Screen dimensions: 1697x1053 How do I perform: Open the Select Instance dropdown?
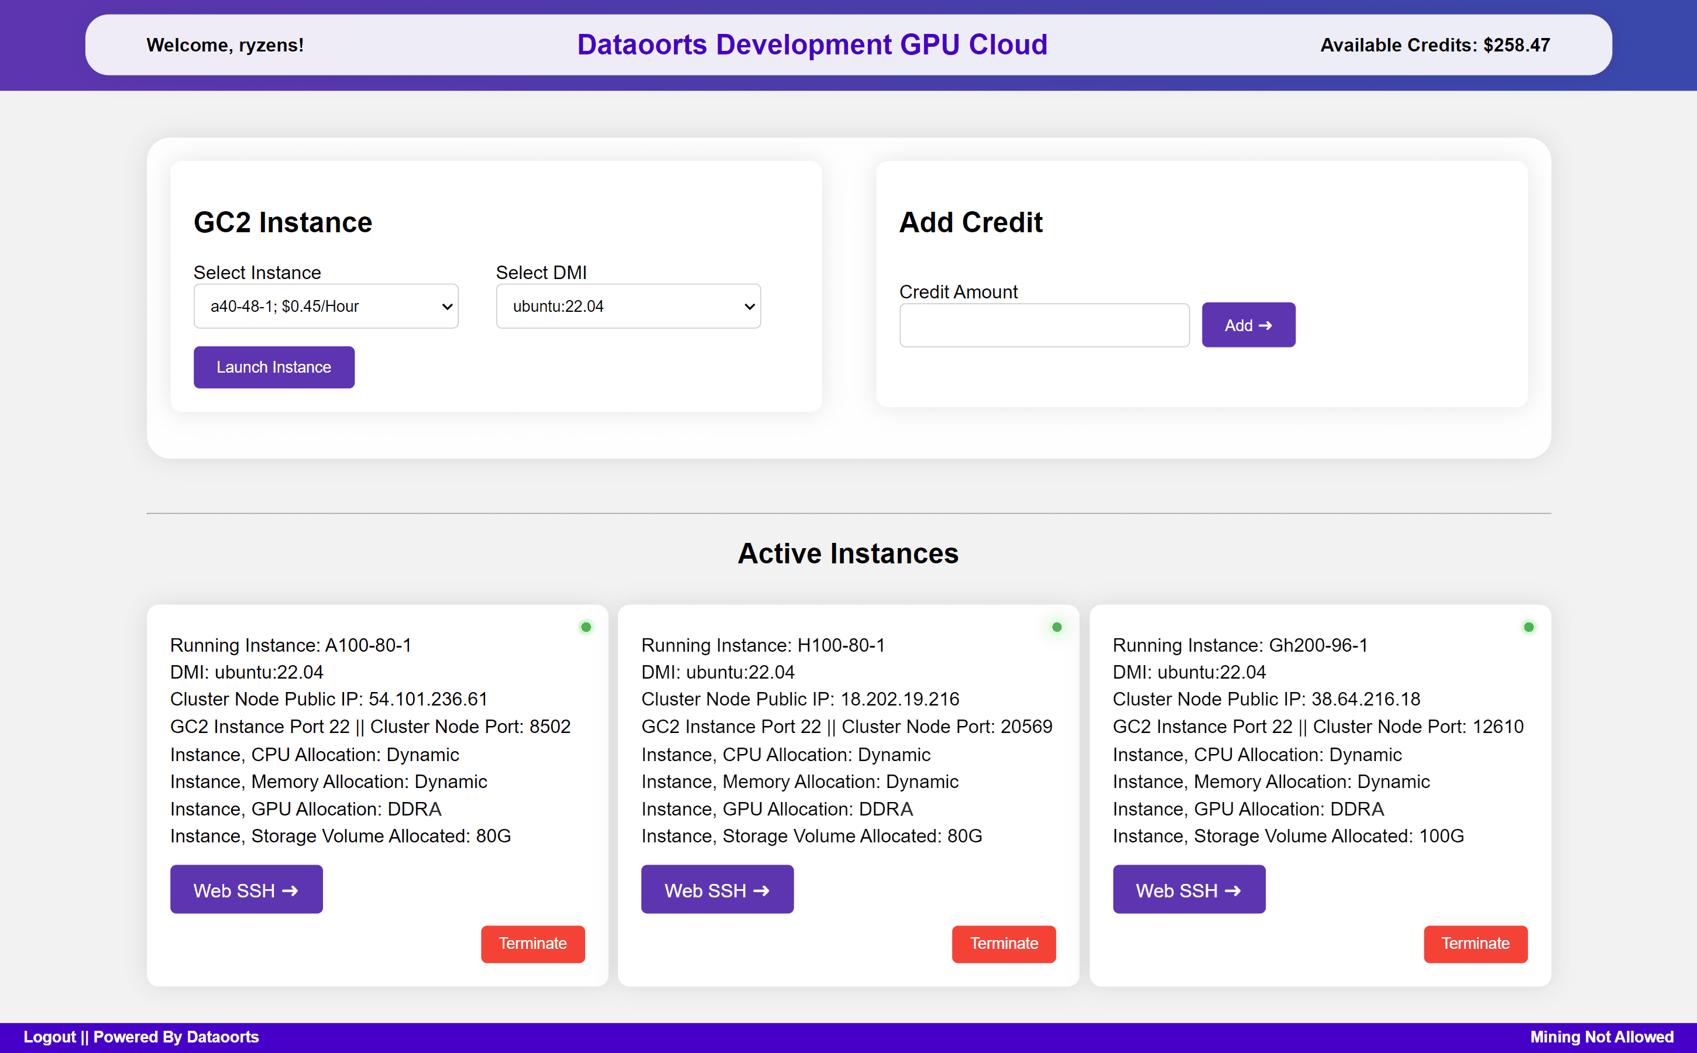click(x=326, y=306)
